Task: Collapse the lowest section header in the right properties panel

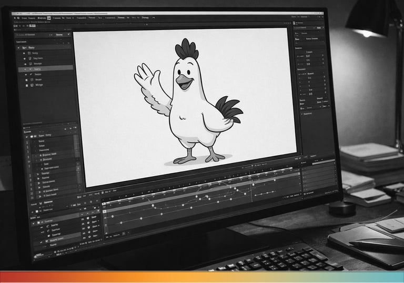Action: 307,114
